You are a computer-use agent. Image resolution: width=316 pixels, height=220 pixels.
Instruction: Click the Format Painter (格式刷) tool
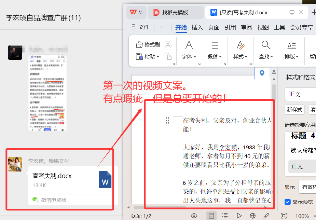148,45
